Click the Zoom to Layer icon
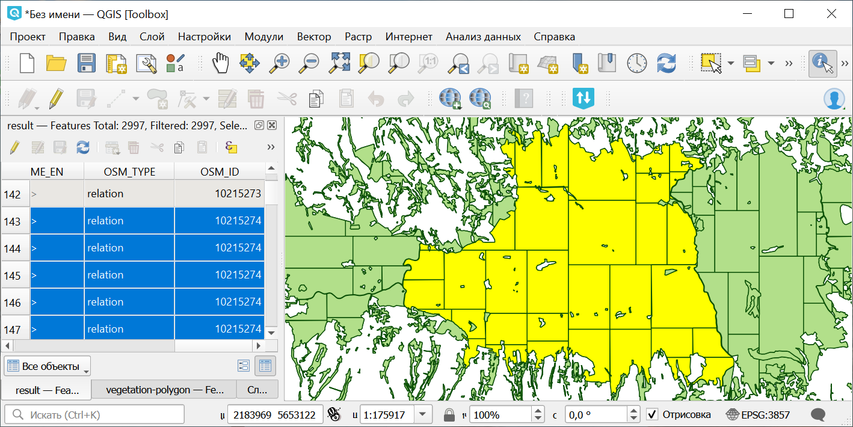 point(398,63)
